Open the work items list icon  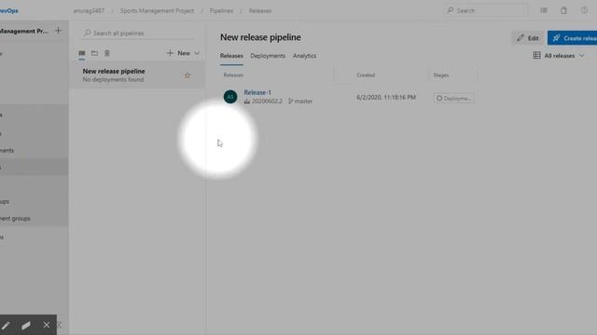544,10
